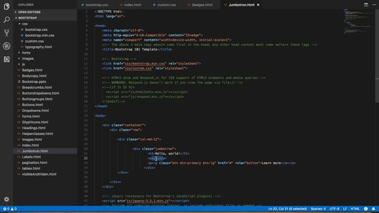Expand the fonts folder
This screenshot has width=379, height=213.
pyautogui.click(x=26, y=53)
